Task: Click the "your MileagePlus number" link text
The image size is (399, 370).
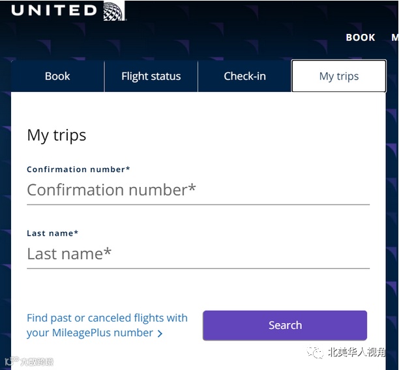Action: pos(90,333)
